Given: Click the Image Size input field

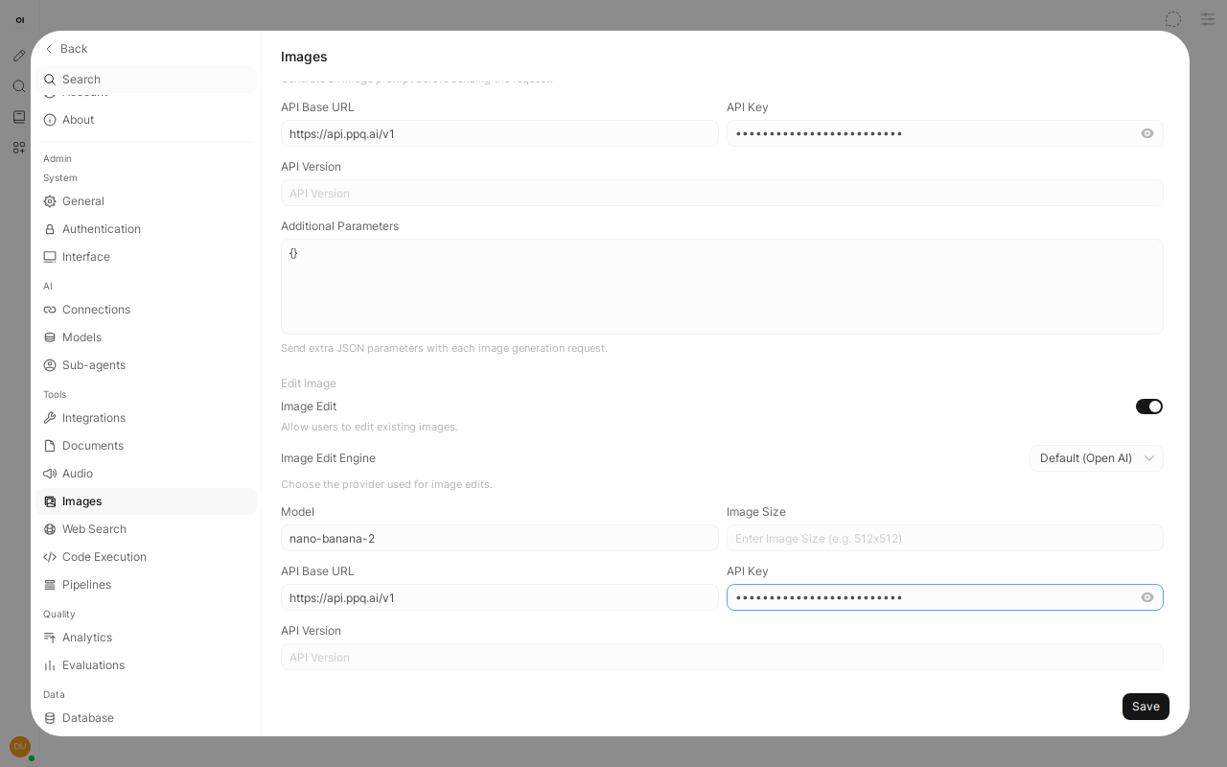Looking at the screenshot, I should point(945,538).
